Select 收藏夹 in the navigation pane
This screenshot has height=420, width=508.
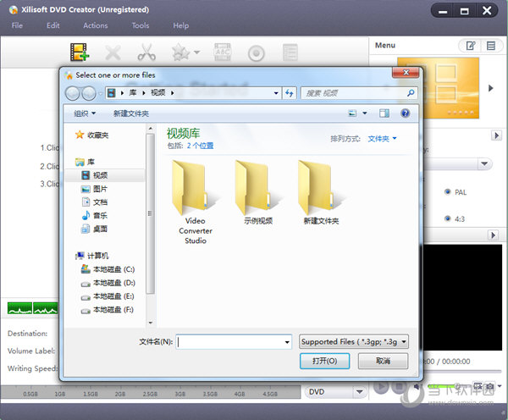tap(91, 135)
